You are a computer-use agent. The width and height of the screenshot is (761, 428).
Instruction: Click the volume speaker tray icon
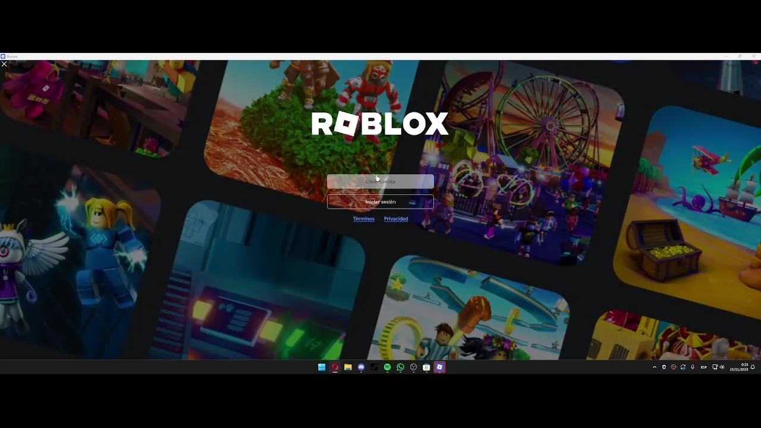722,367
